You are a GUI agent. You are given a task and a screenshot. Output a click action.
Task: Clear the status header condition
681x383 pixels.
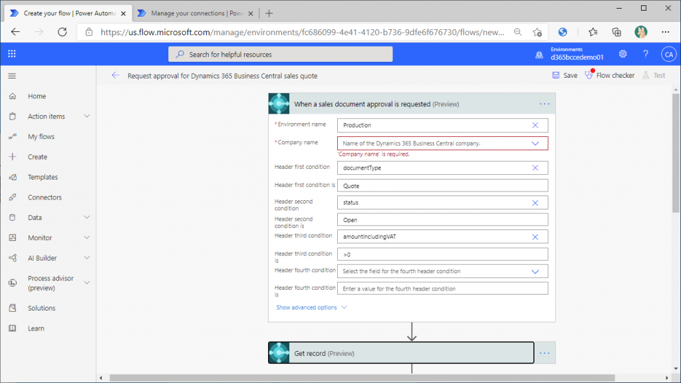coord(535,203)
